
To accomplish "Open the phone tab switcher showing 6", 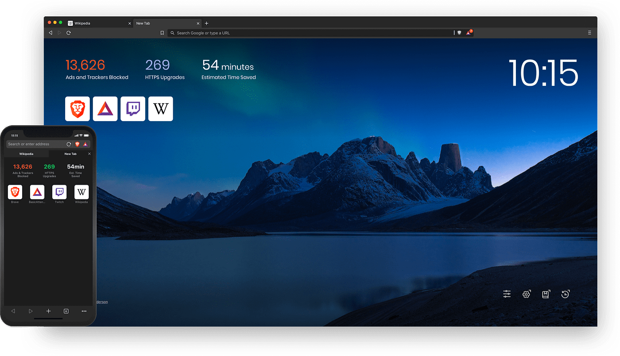I will 66,311.
